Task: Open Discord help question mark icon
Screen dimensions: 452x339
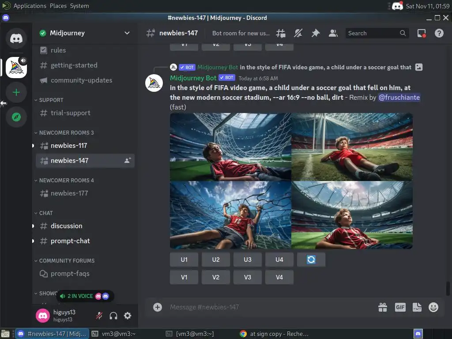Action: pyautogui.click(x=439, y=33)
